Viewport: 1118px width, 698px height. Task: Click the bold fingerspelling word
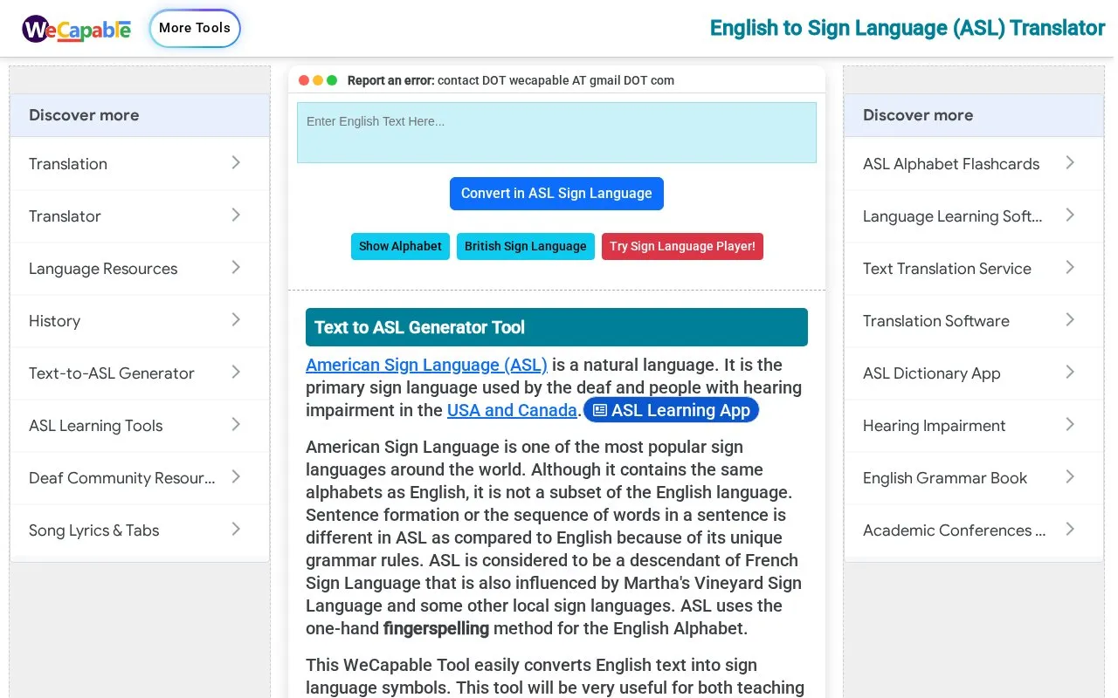coord(436,628)
